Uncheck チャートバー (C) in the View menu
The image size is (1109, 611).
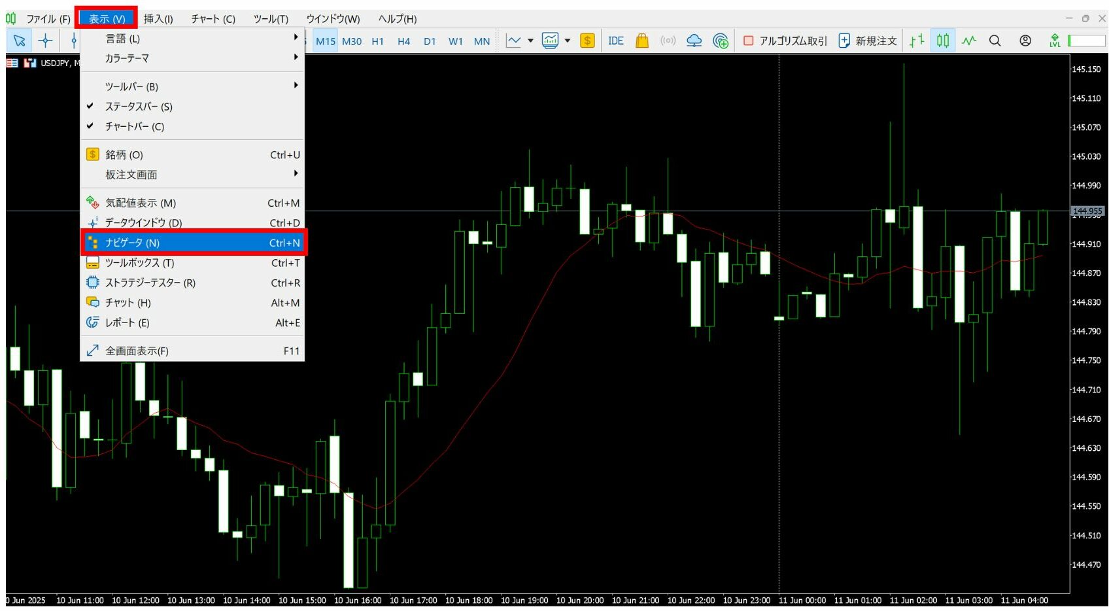[134, 126]
